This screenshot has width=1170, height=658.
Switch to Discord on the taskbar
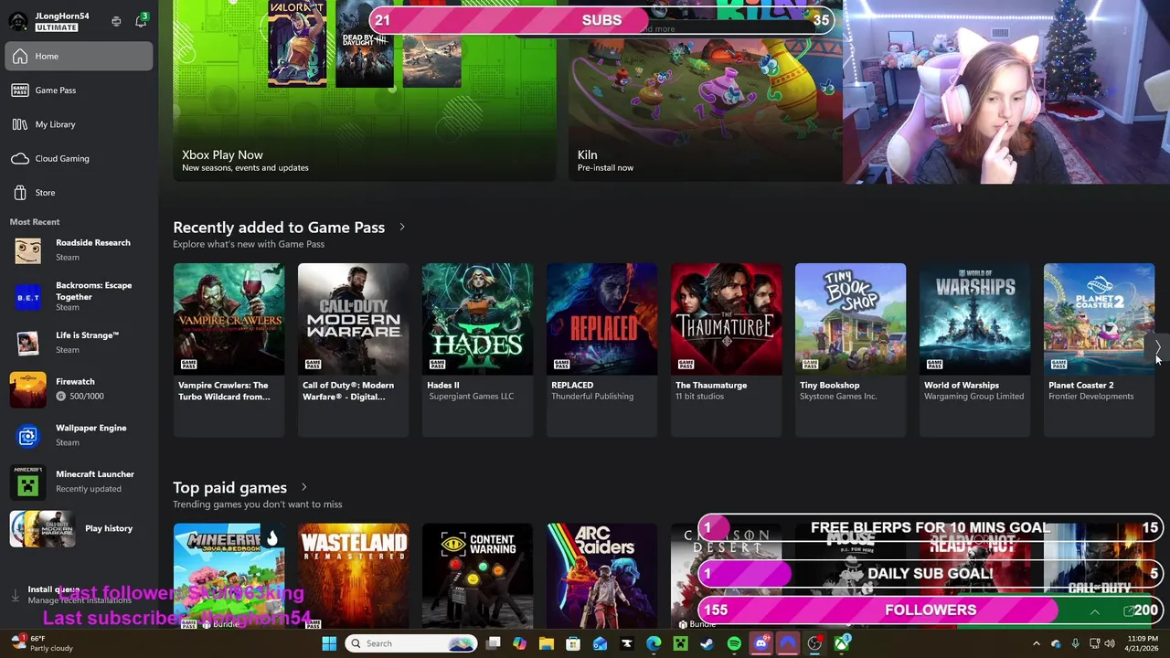click(760, 643)
